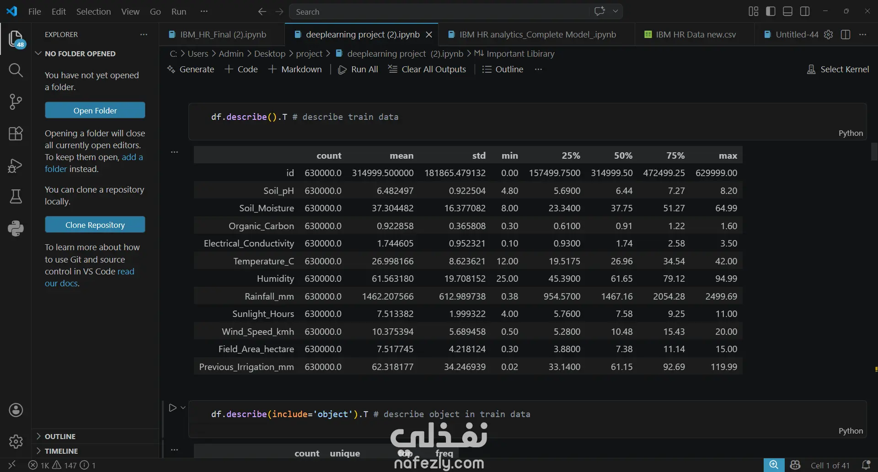Viewport: 878px width, 472px height.
Task: Click Clear All Outputs
Action: click(427, 69)
